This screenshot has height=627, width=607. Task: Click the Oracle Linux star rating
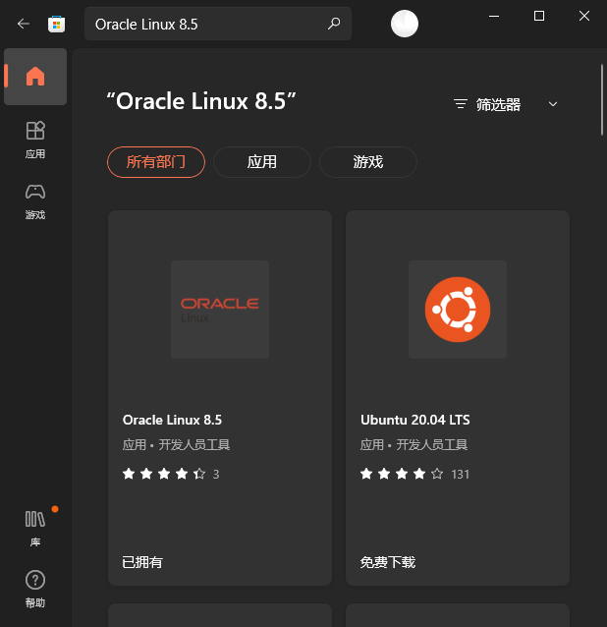[164, 474]
